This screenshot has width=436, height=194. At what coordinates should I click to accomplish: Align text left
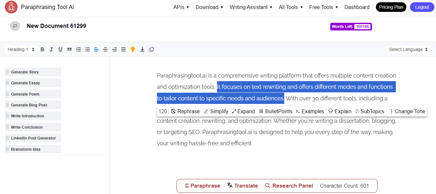tap(96, 49)
